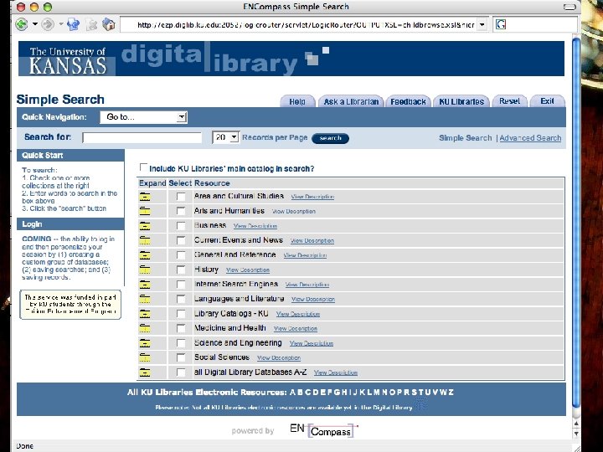This screenshot has width=603, height=452.
Task: Click letter A in Electronic Resources index
Action: point(292,393)
